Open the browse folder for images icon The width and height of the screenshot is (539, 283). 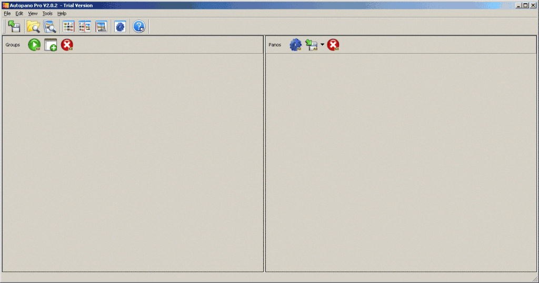(33, 26)
